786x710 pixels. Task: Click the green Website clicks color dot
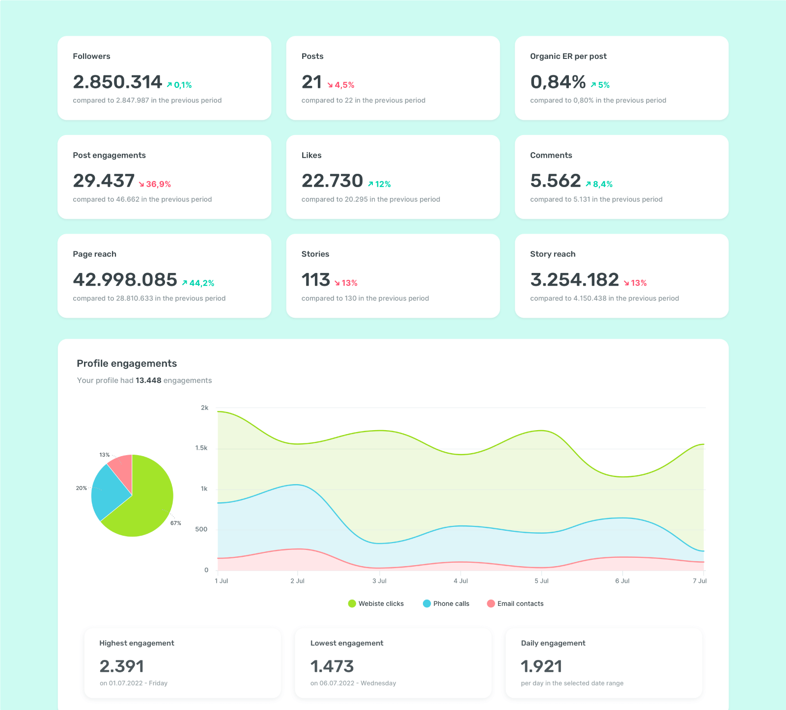[352, 603]
